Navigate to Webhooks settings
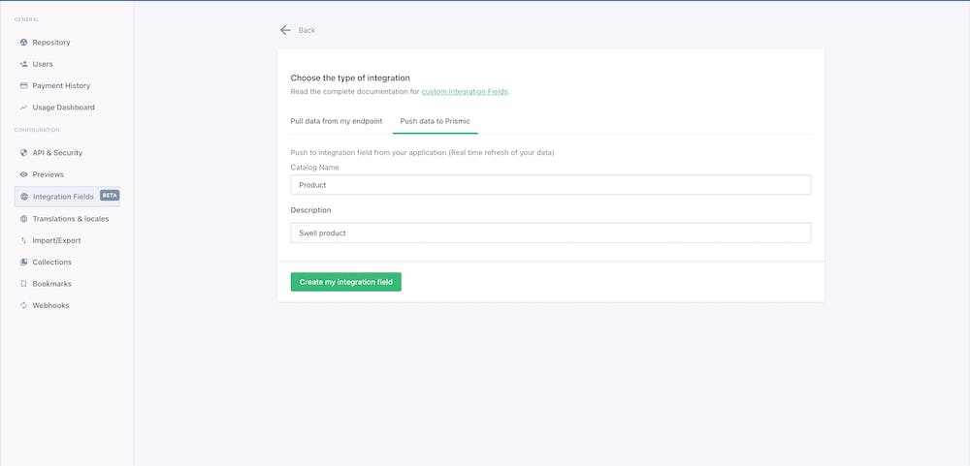Viewport: 970px width, 466px height. click(x=50, y=305)
